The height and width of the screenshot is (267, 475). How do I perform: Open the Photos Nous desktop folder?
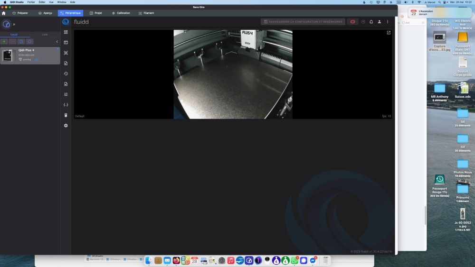click(x=463, y=168)
